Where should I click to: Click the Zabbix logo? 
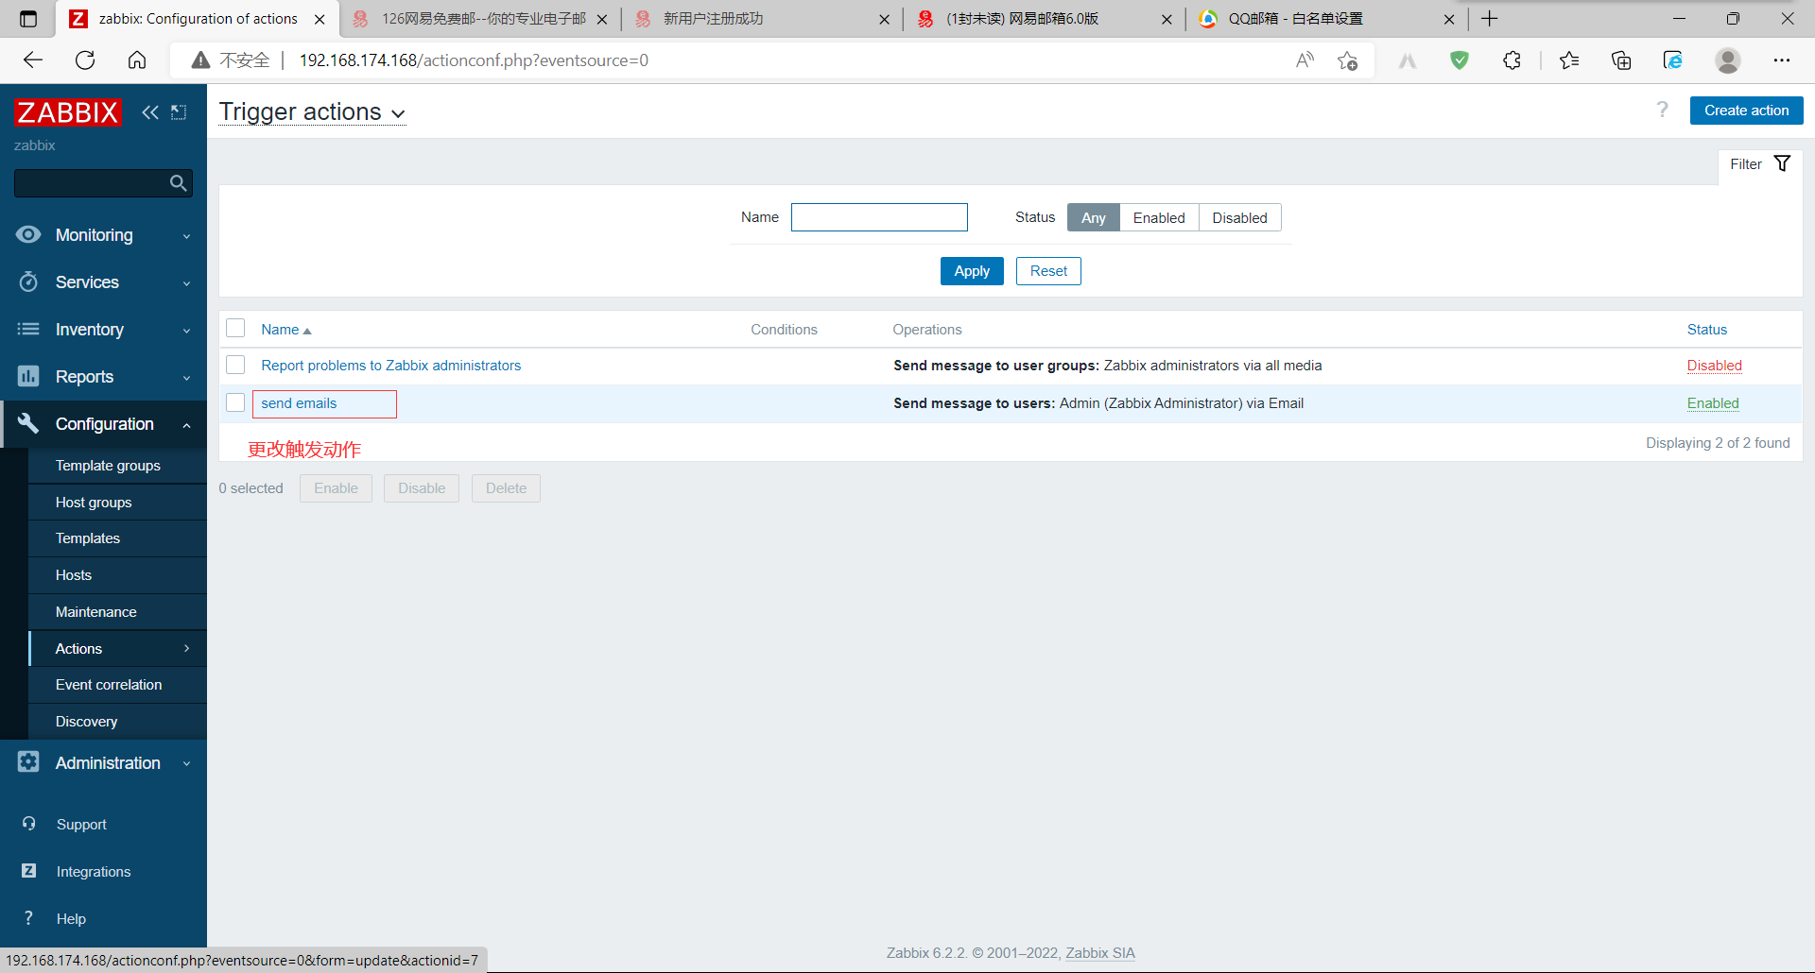click(x=68, y=112)
